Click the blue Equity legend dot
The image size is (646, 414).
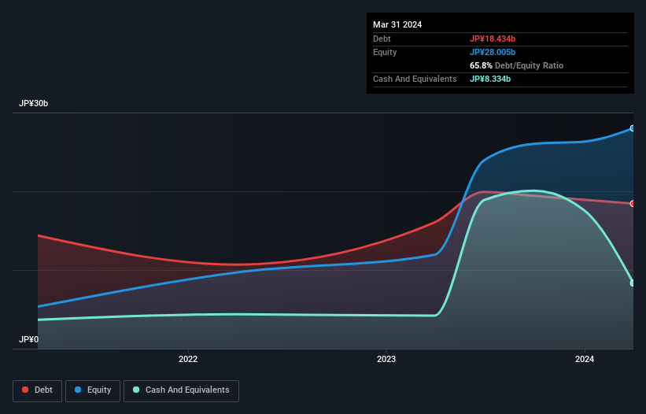pyautogui.click(x=78, y=390)
